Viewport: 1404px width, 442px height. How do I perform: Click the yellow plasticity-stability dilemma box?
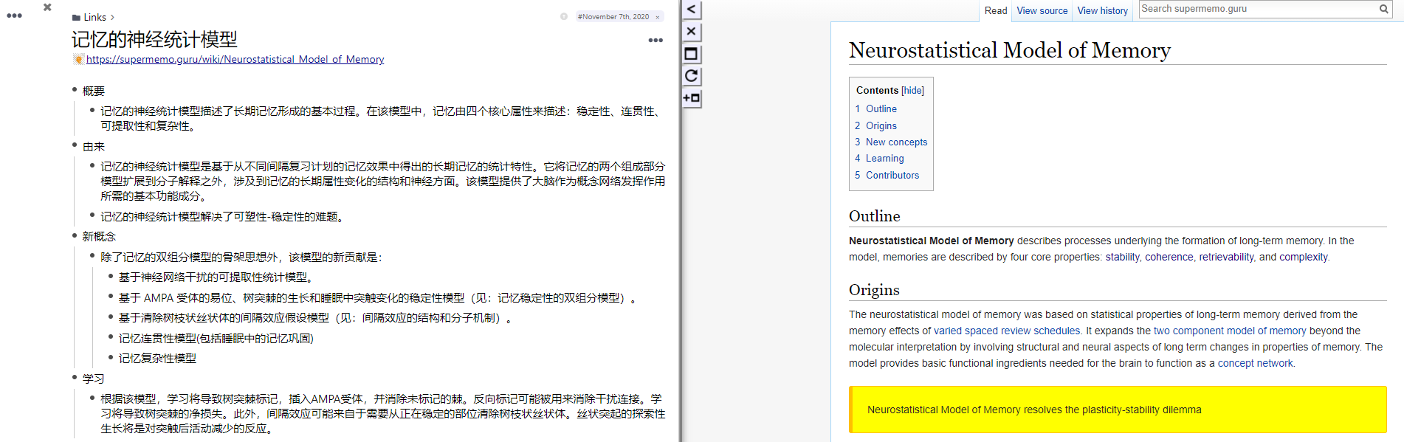coord(1118,410)
